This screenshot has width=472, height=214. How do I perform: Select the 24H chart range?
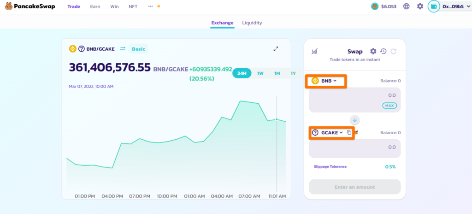242,73
